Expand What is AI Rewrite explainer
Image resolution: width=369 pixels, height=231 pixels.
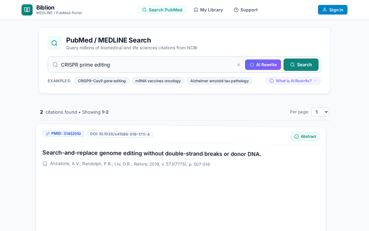[x=293, y=81]
